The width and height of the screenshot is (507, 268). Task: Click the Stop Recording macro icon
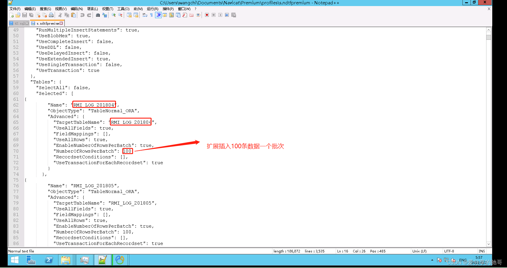(214, 15)
